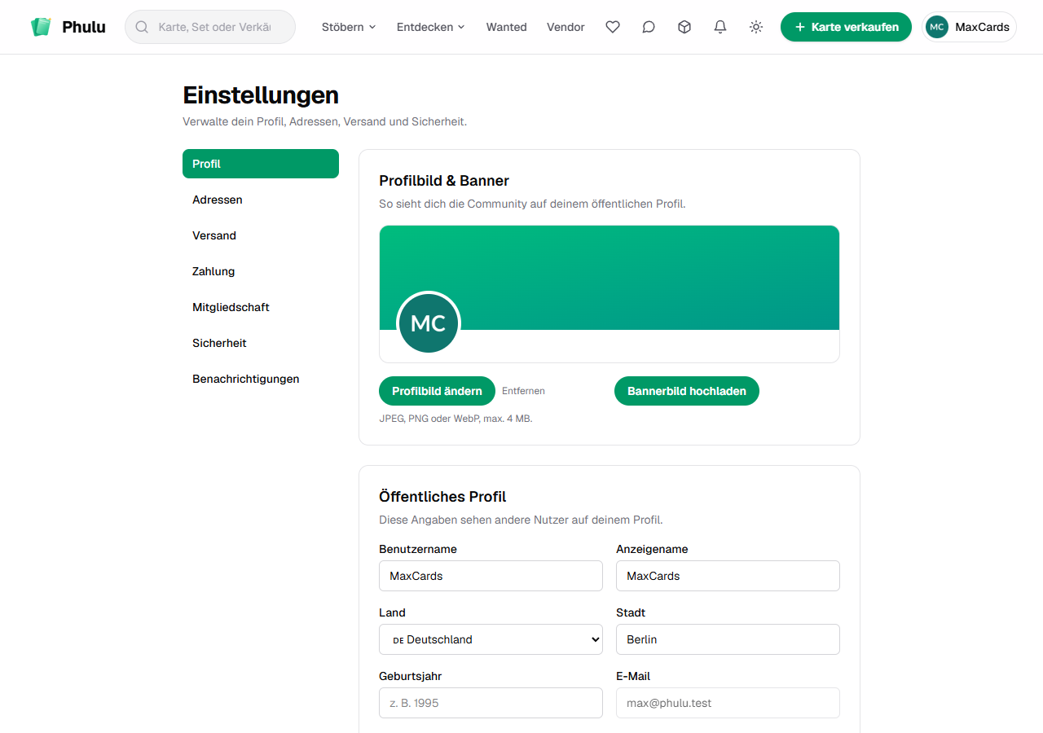Switch to Zahlung settings tab

(261, 271)
